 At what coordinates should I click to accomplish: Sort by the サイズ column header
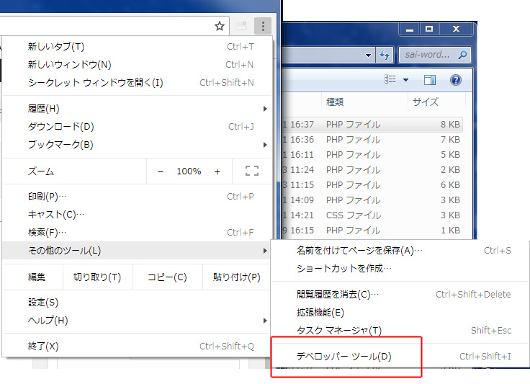[426, 102]
